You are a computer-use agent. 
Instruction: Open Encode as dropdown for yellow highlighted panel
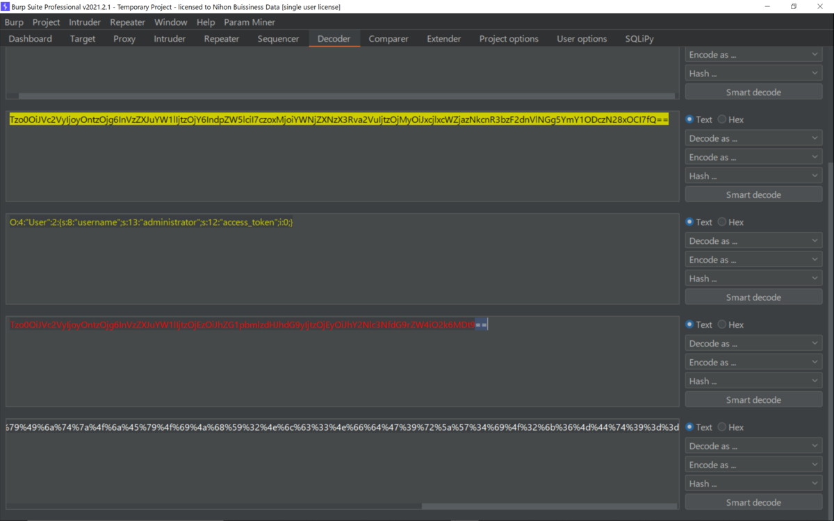coord(754,157)
